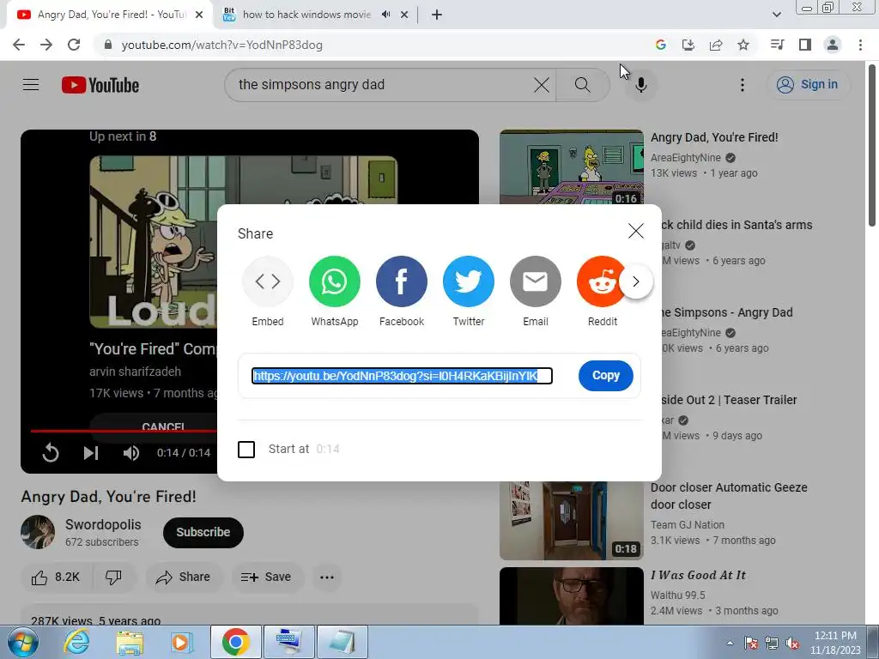Image resolution: width=879 pixels, height=659 pixels.
Task: Open 'Door closer Automatic Geeze' video thumbnail
Action: [x=571, y=521]
